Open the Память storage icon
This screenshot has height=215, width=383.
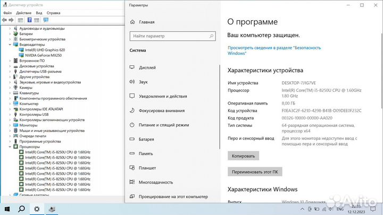coord(132,153)
